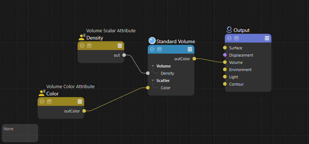Click the Density node's hamburger menu icon
The width and height of the screenshot is (309, 144).
120,46
